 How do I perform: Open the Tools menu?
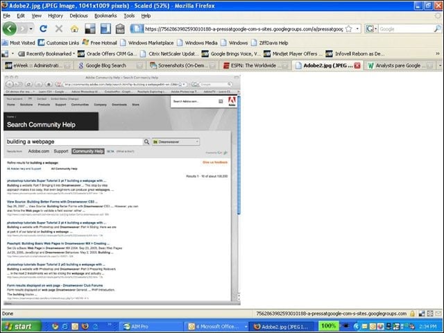(x=129, y=16)
